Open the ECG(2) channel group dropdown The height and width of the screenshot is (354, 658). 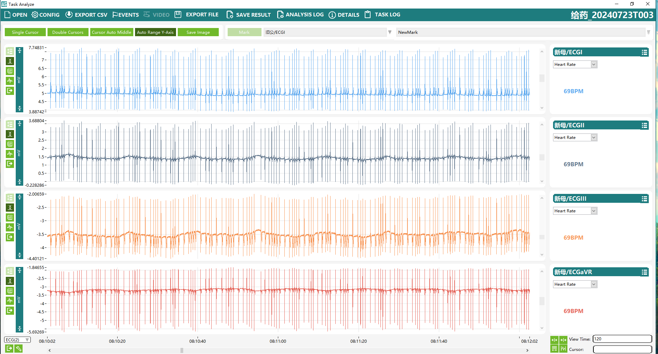coord(27,340)
